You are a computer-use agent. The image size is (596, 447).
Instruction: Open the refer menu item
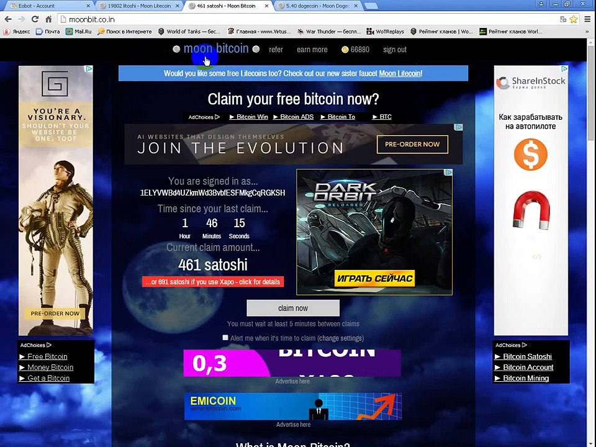click(276, 50)
